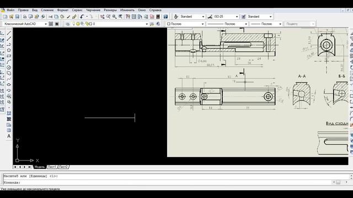Click the last-tab navigation arrow button
Viewport: 353px width, 198px height.
(29, 167)
